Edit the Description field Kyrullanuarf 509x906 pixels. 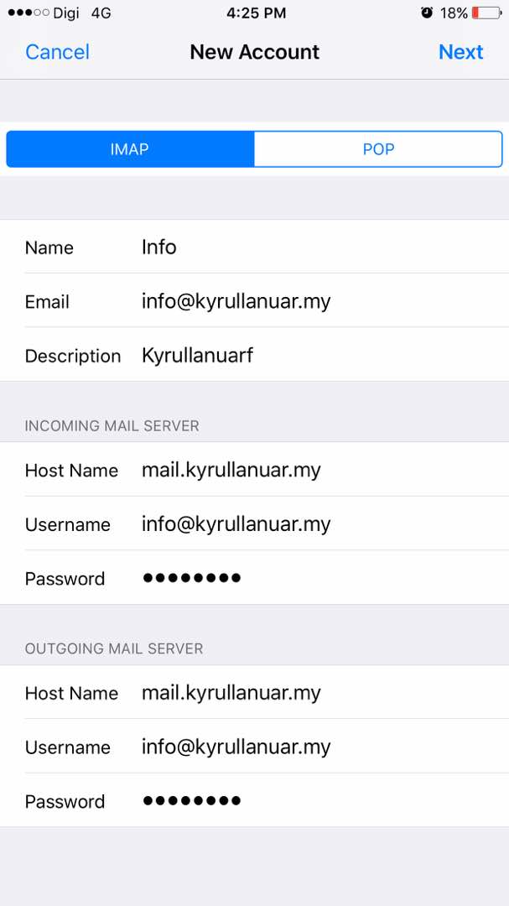pos(254,355)
